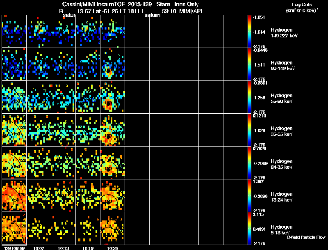
Task: Click the '139T09:59' time label
Action: point(14,248)
